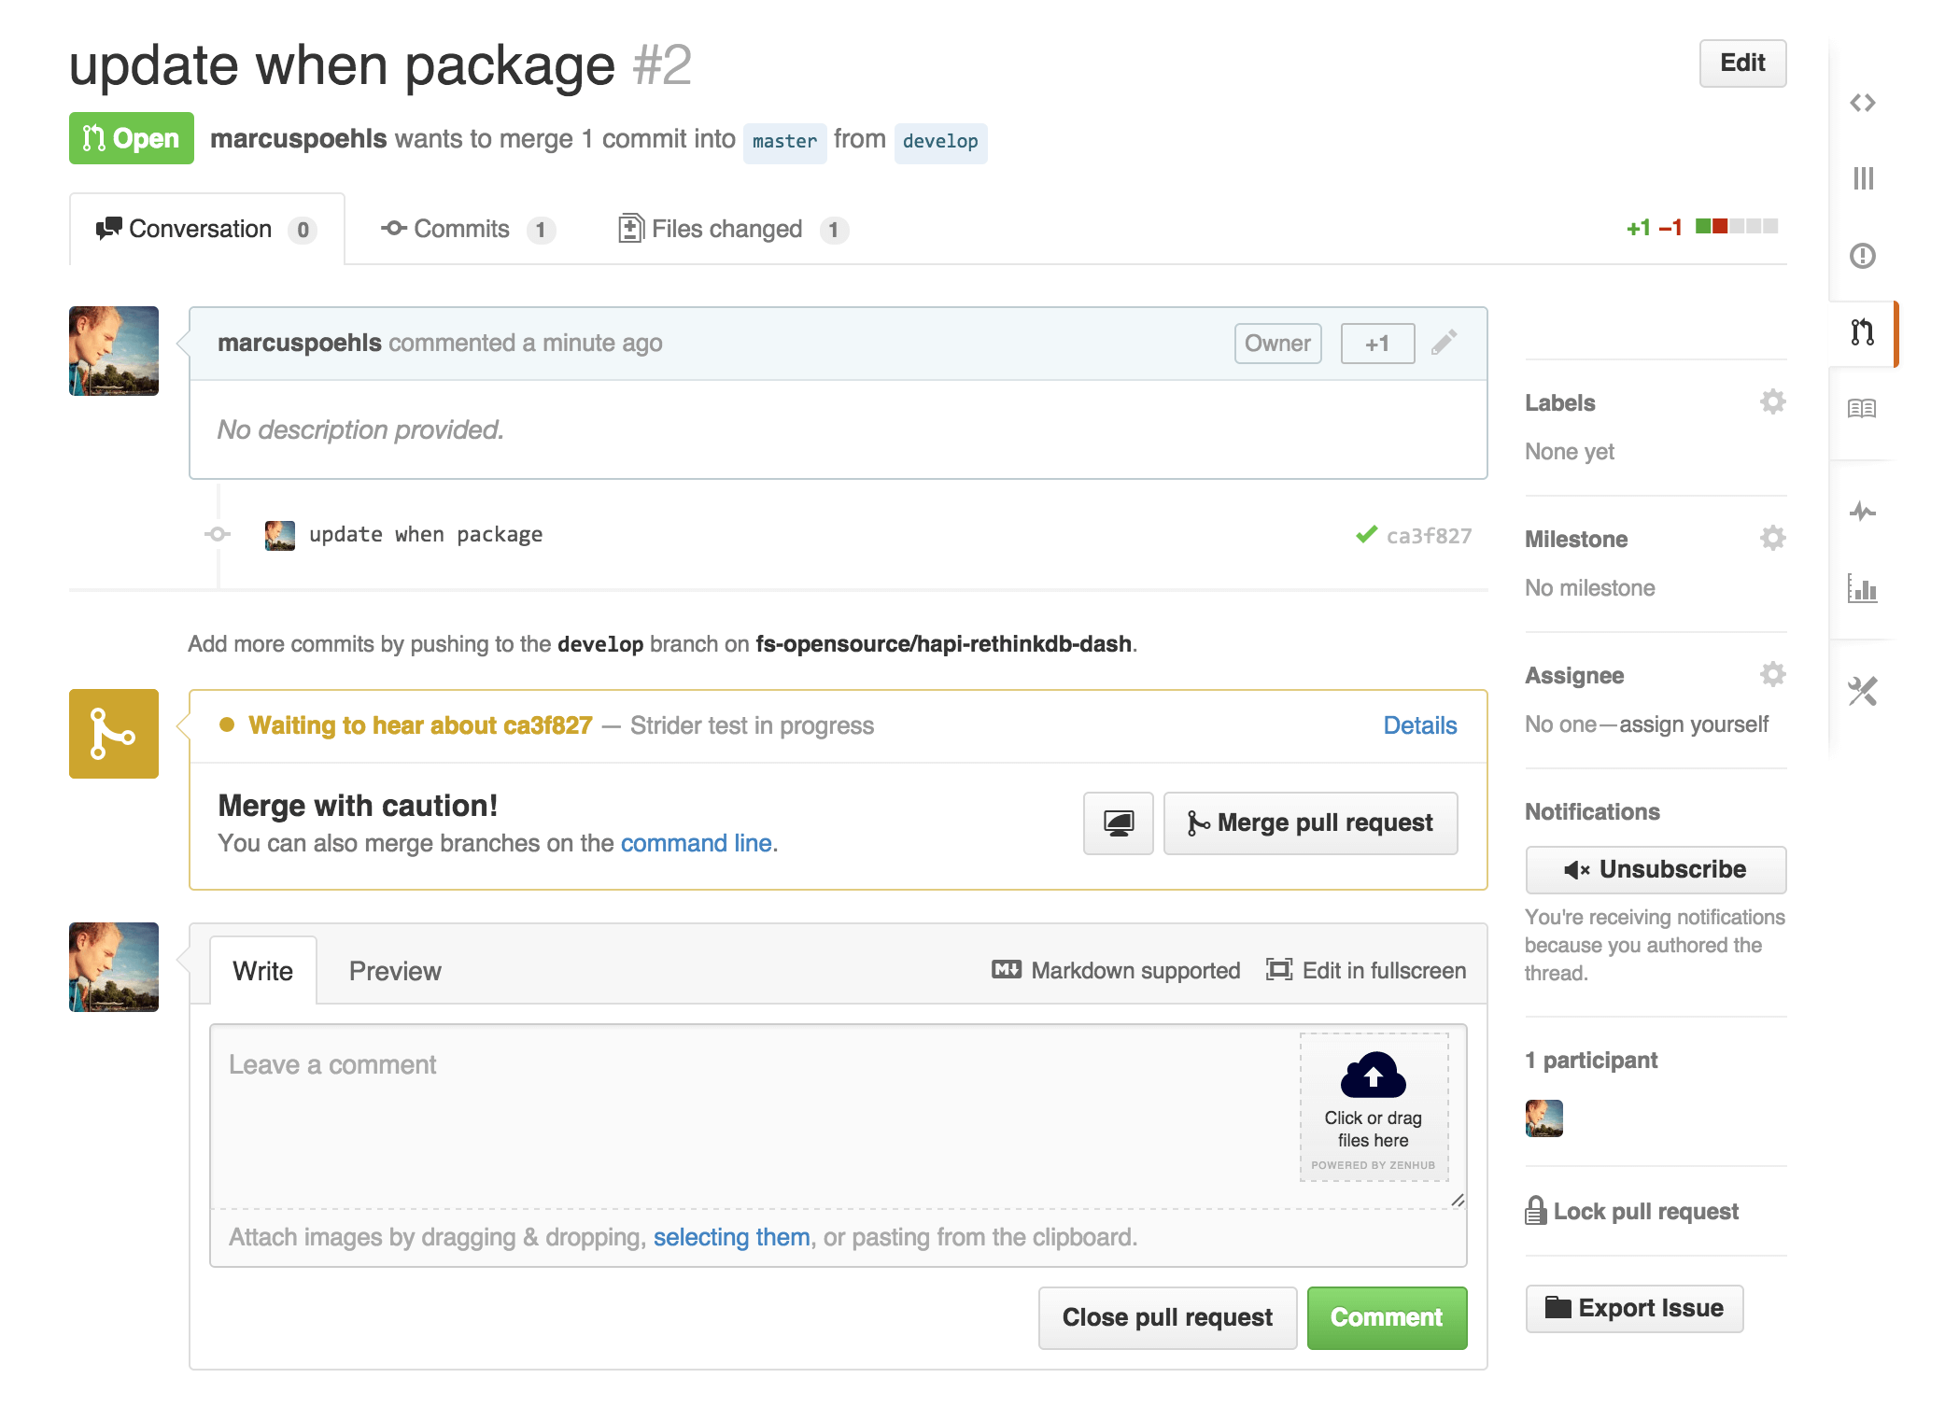Open the command line link
1959x1406 pixels.
[697, 843]
